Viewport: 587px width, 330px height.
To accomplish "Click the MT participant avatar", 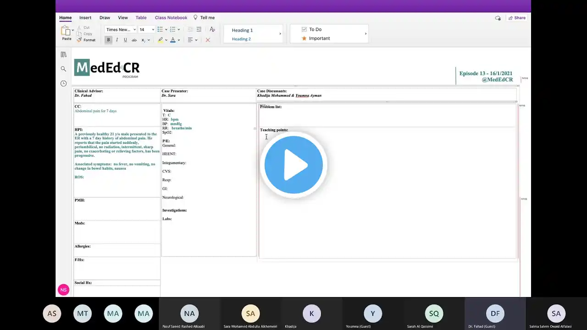I will pyautogui.click(x=83, y=313).
